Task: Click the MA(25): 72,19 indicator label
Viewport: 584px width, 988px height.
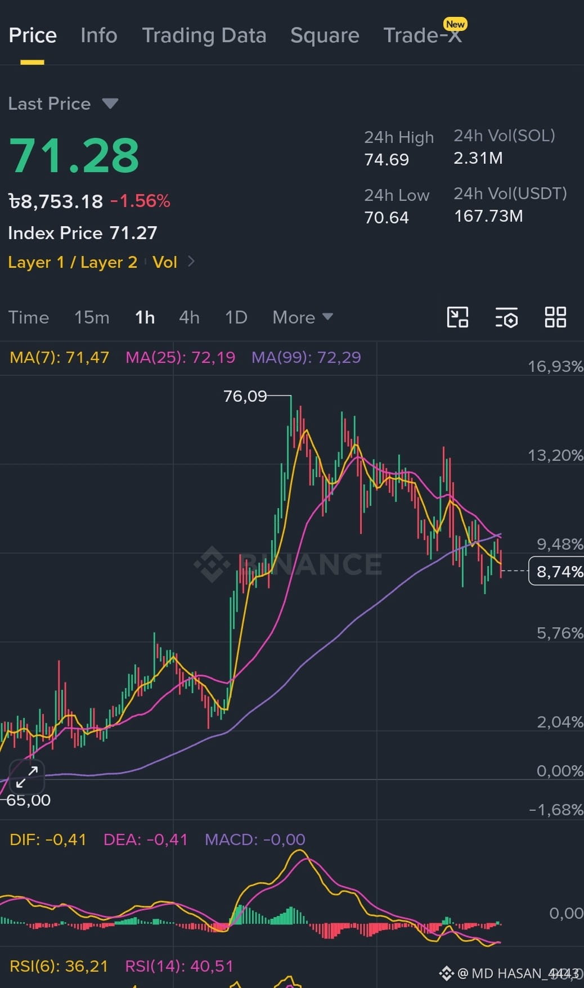Action: [180, 357]
